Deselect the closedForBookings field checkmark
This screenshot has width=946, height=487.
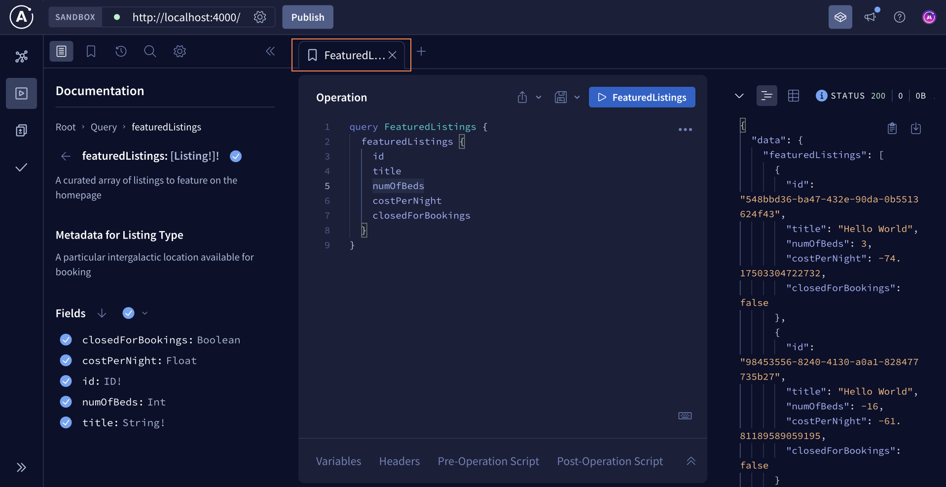point(66,340)
